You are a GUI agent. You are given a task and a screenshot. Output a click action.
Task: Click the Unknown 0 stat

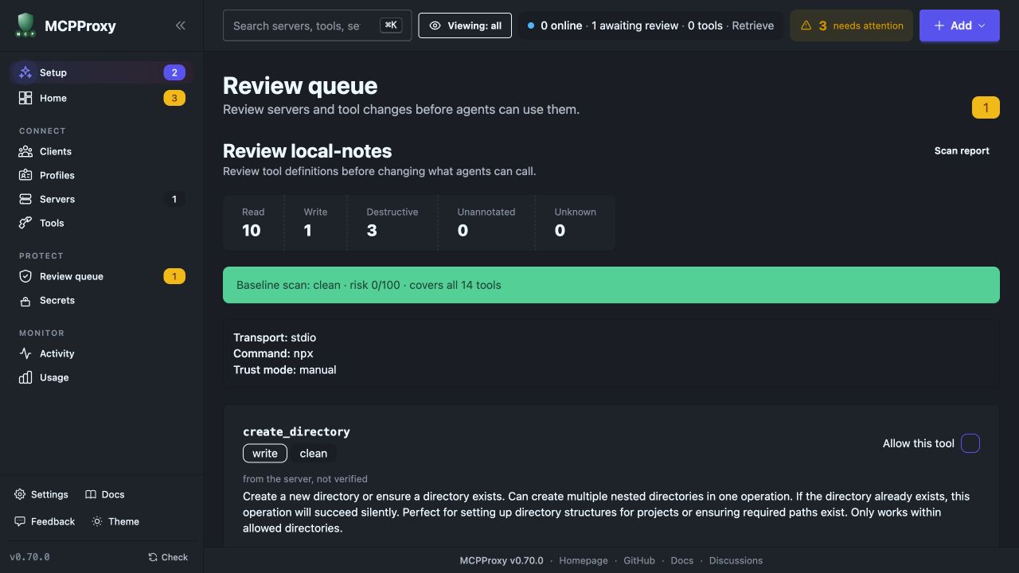coord(575,222)
